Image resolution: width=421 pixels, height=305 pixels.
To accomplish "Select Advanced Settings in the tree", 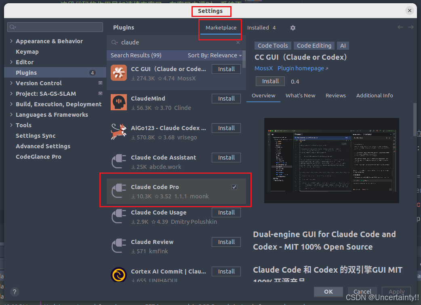I will click(43, 146).
